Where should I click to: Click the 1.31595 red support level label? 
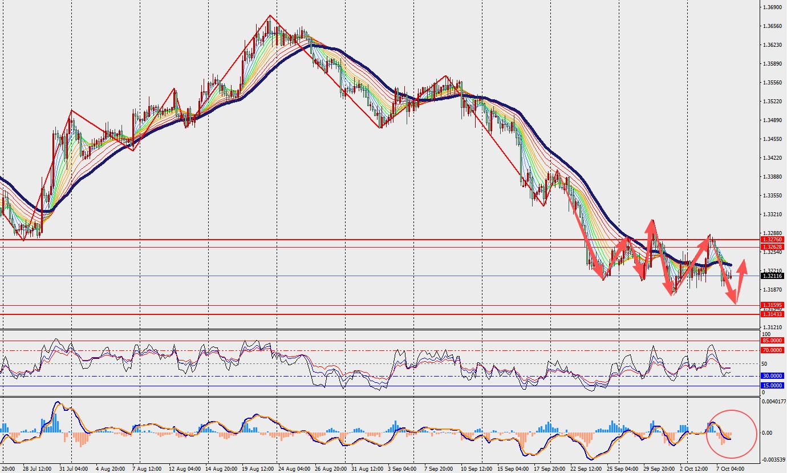pos(772,306)
